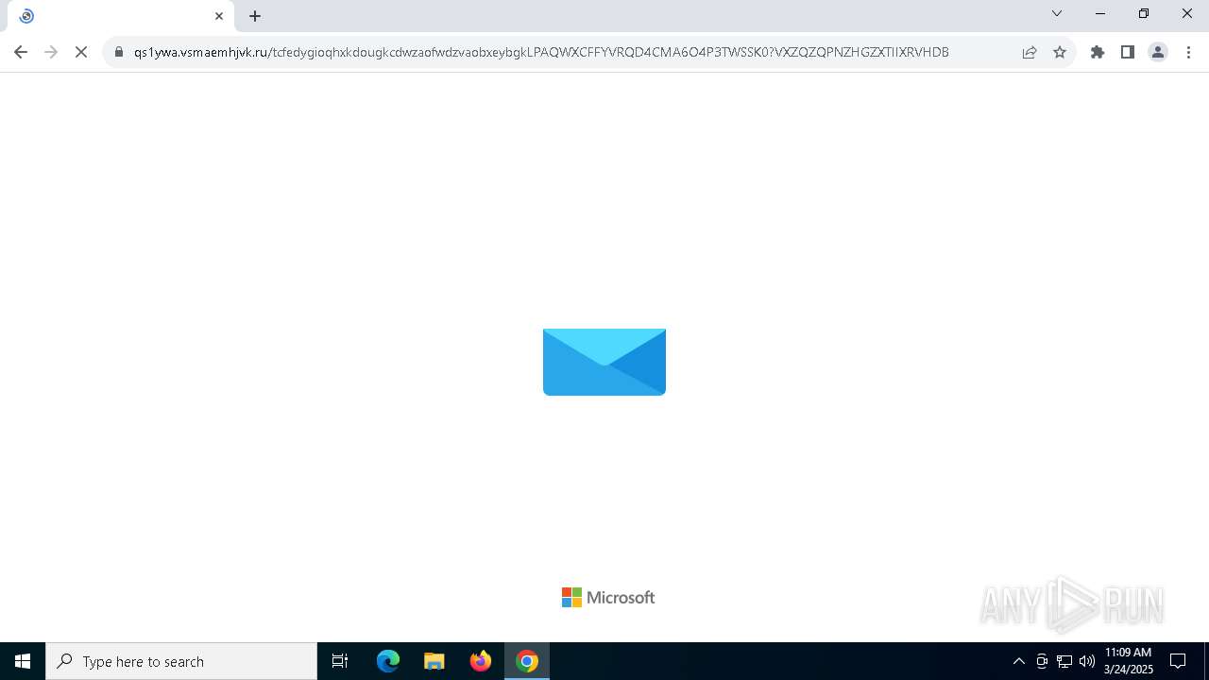This screenshot has height=680, width=1209.
Task: Open the clock and calendar flyout
Action: point(1128,661)
